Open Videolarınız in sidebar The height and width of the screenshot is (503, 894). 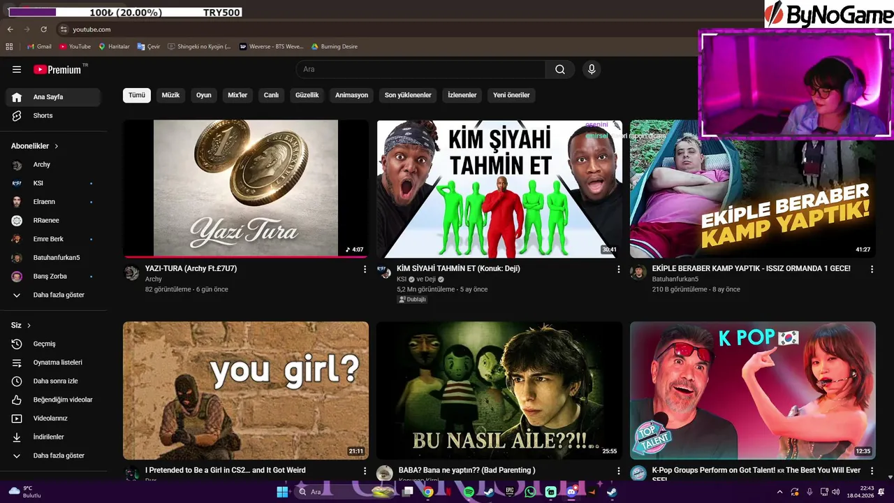(x=53, y=418)
